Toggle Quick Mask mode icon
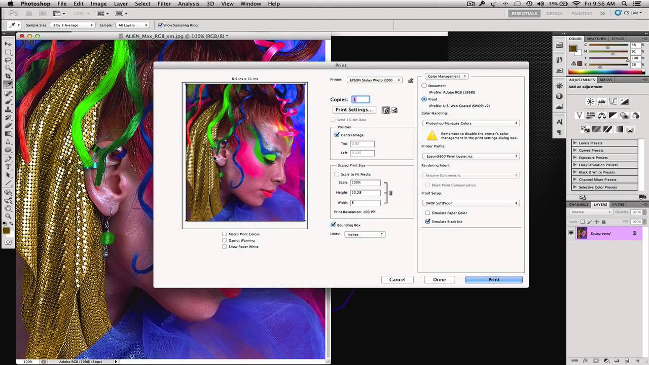The image size is (649, 365). pos(8,242)
